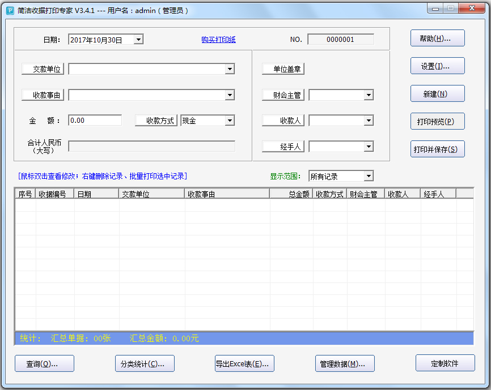Image resolution: width=491 pixels, height=390 pixels.
Task: Click the 收款方式 label button
Action: 156,121
